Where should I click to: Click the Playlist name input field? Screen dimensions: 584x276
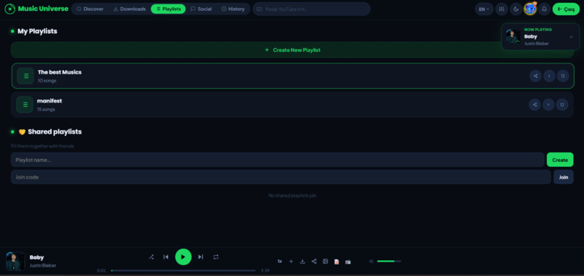point(278,160)
